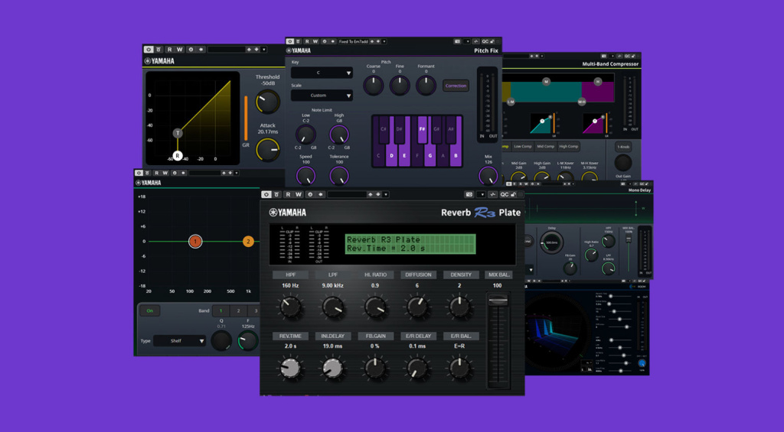Click the Tolerance knob in Pitch Fix
Viewport: 784px width, 432px height.
coord(339,175)
